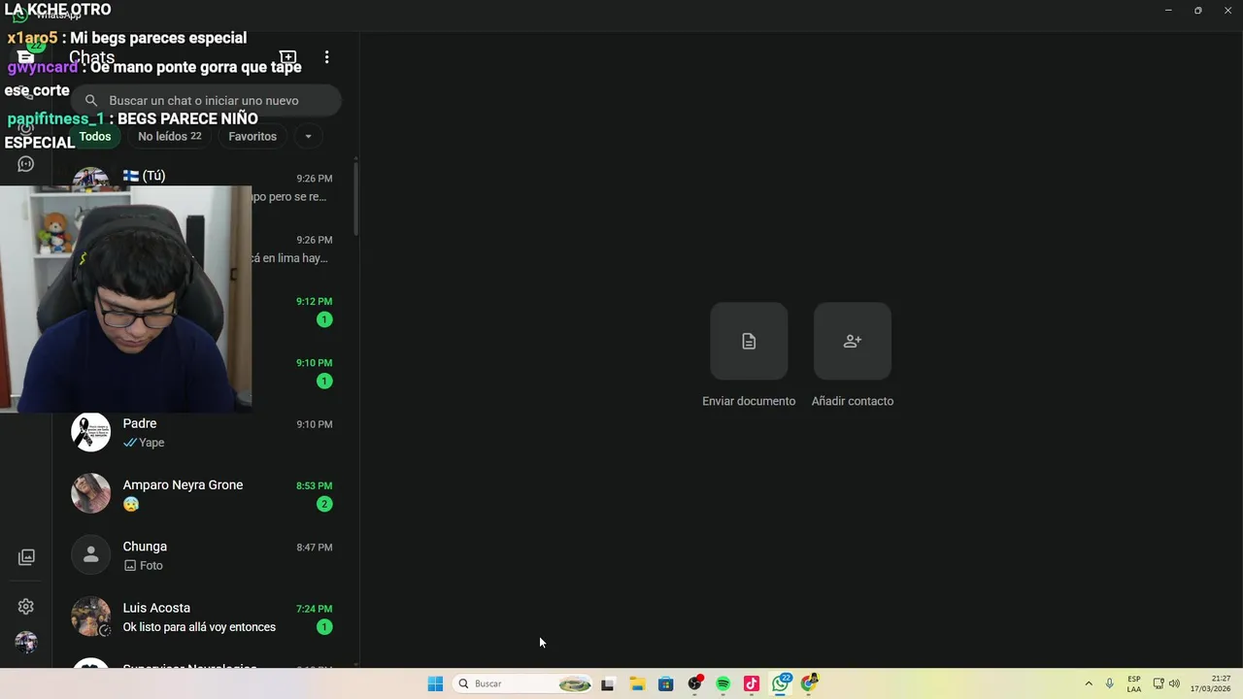Open the Communities icon in the sidebar
Viewport: 1243px width, 699px height.
point(26,164)
